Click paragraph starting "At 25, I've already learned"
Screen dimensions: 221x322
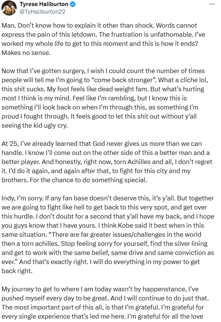[x=107, y=162]
